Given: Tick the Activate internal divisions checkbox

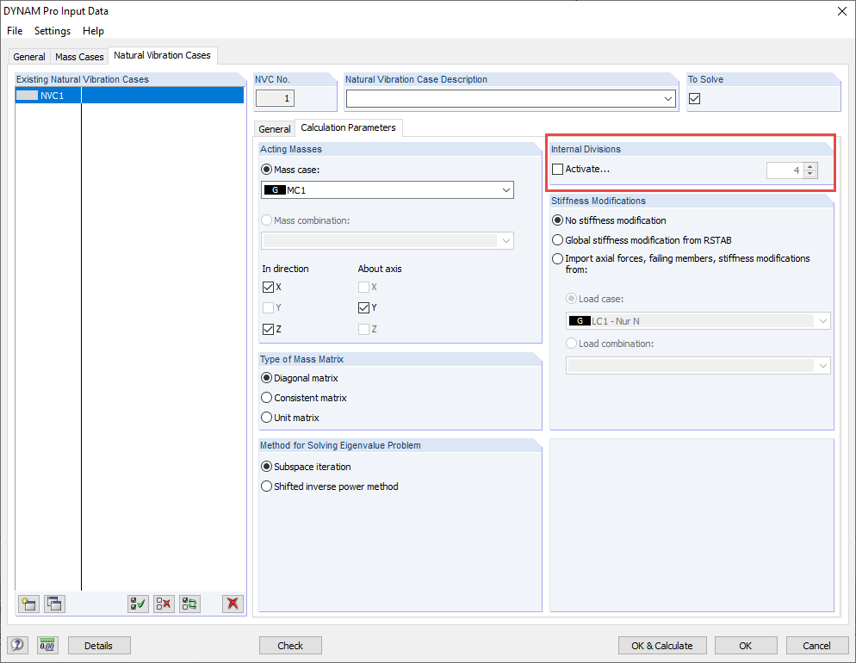Looking at the screenshot, I should tap(557, 169).
